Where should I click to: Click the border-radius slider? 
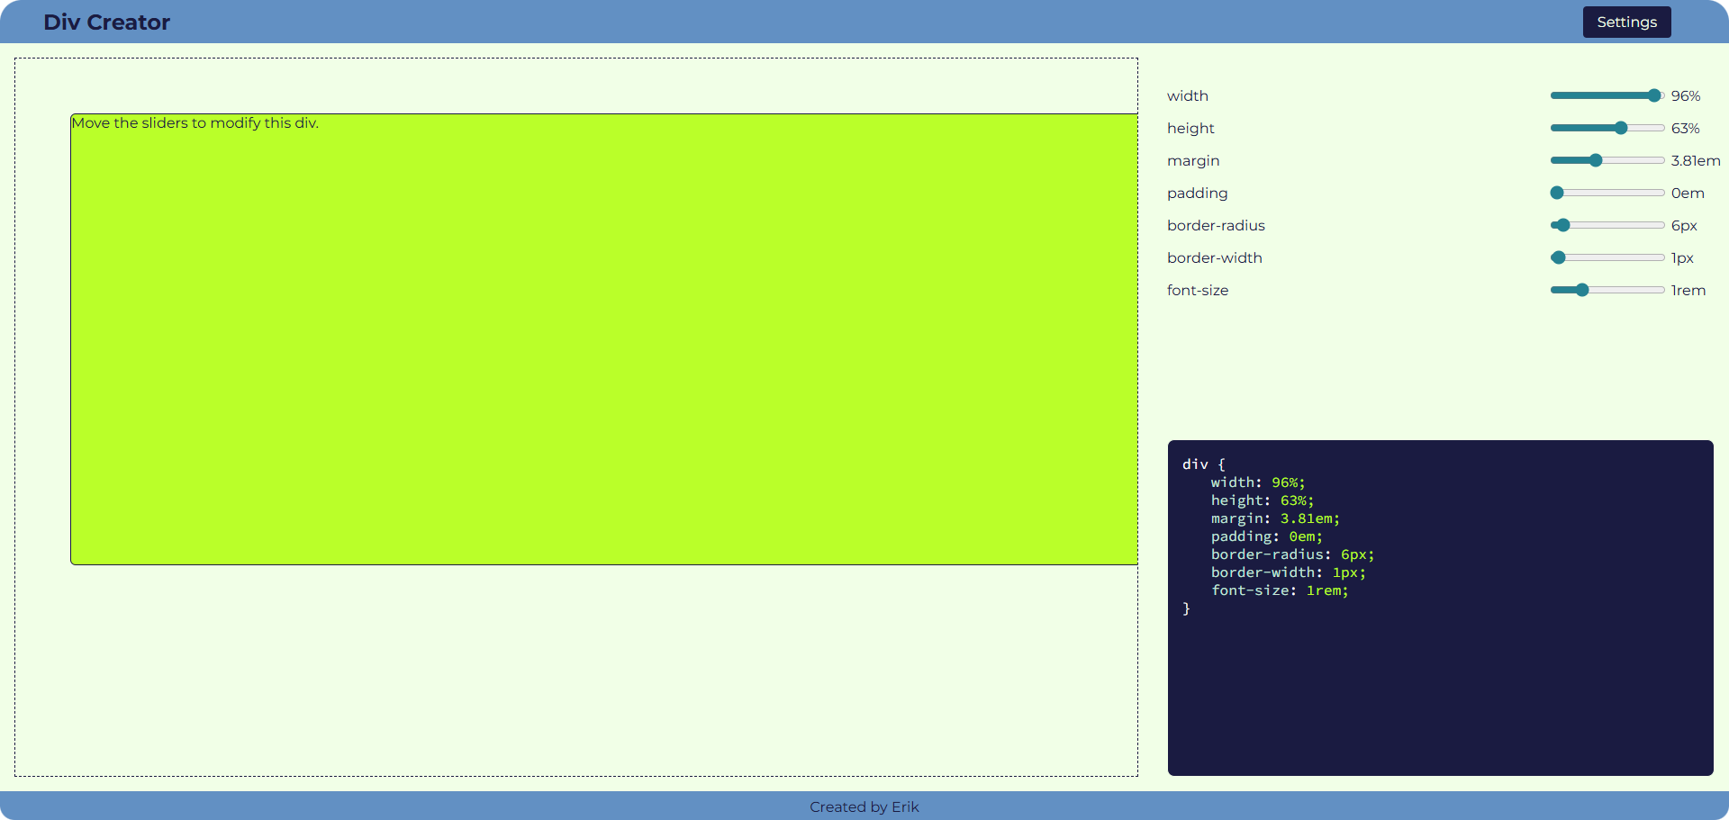1562,225
